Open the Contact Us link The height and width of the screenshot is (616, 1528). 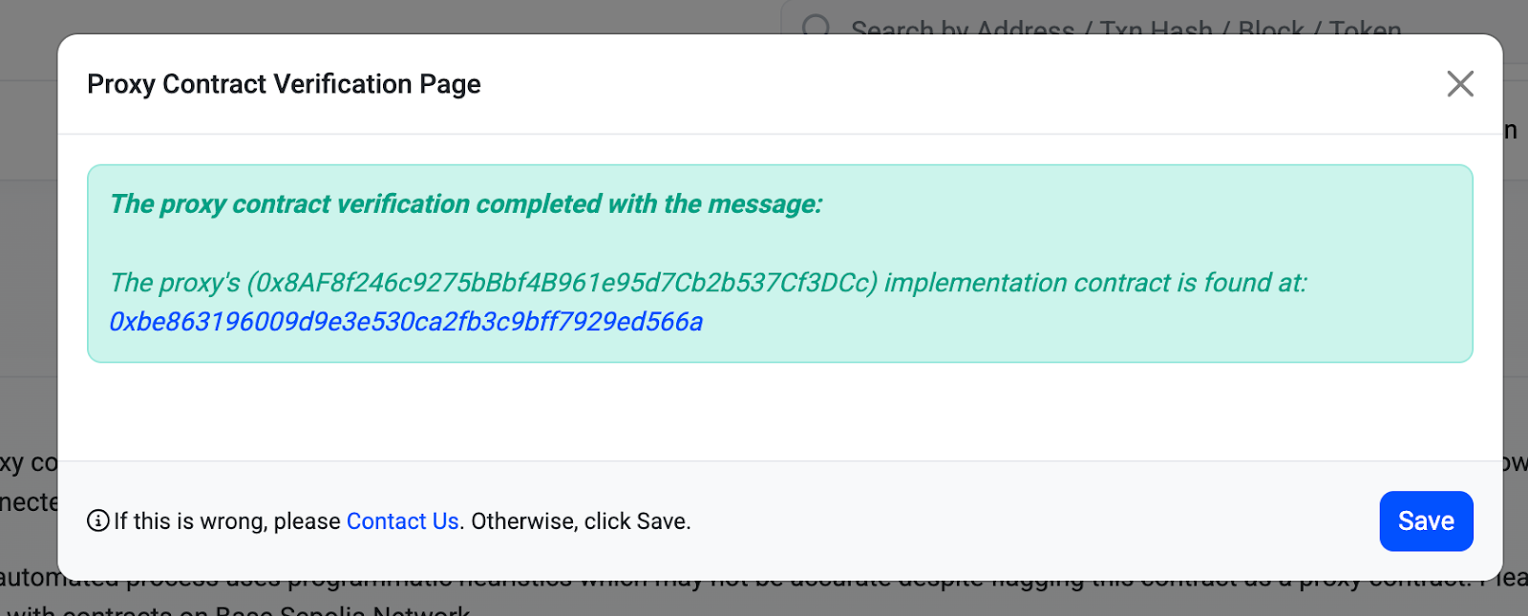402,521
